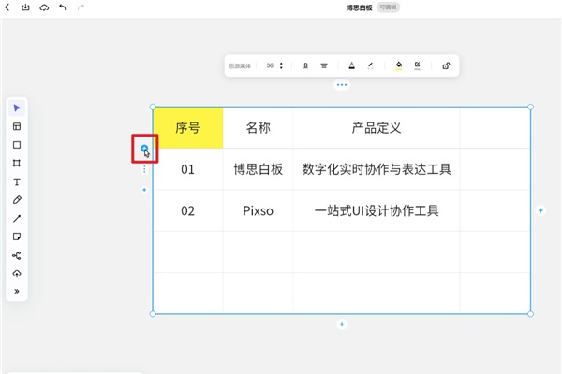Image resolution: width=562 pixels, height=374 pixels.
Task: Pick the frame tool
Action: tap(17, 164)
